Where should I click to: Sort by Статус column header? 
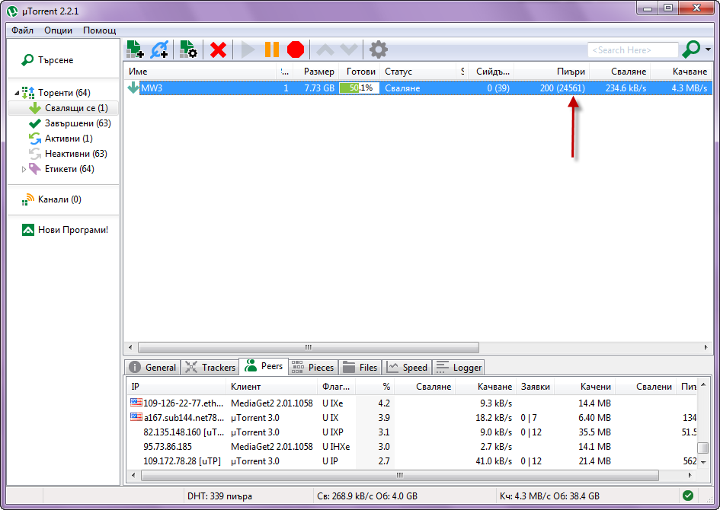click(x=419, y=72)
